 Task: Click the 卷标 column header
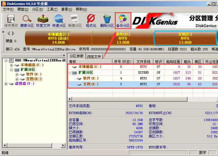point(90,62)
